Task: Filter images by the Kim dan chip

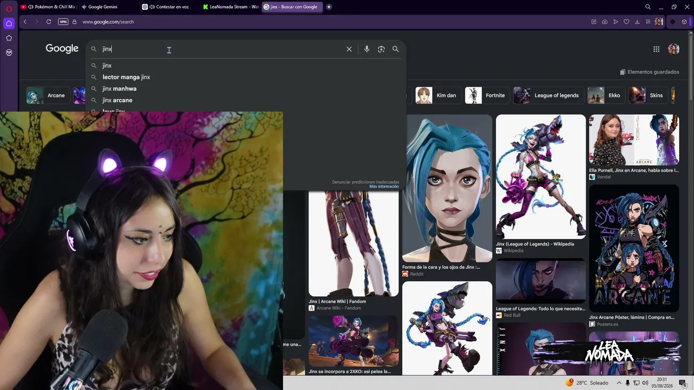Action: coord(439,95)
